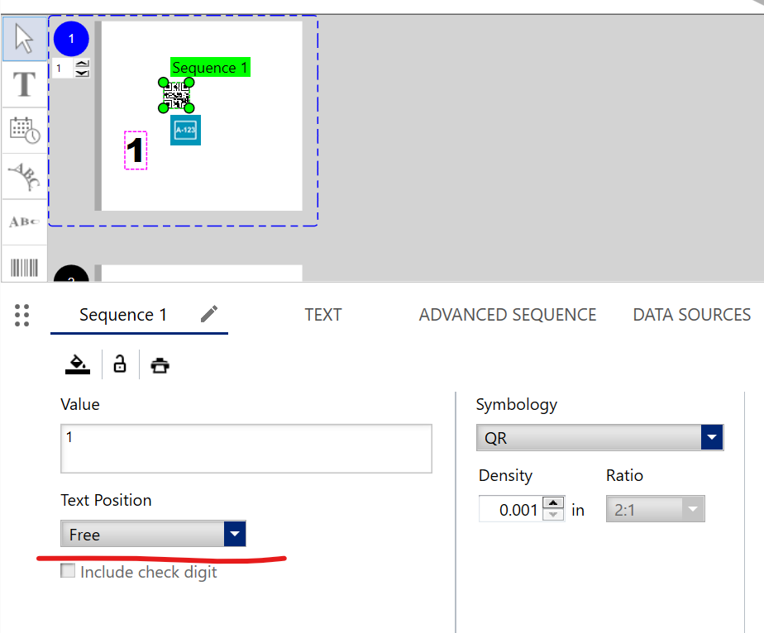Select the text style tool
The image size is (764, 633).
pos(25,222)
